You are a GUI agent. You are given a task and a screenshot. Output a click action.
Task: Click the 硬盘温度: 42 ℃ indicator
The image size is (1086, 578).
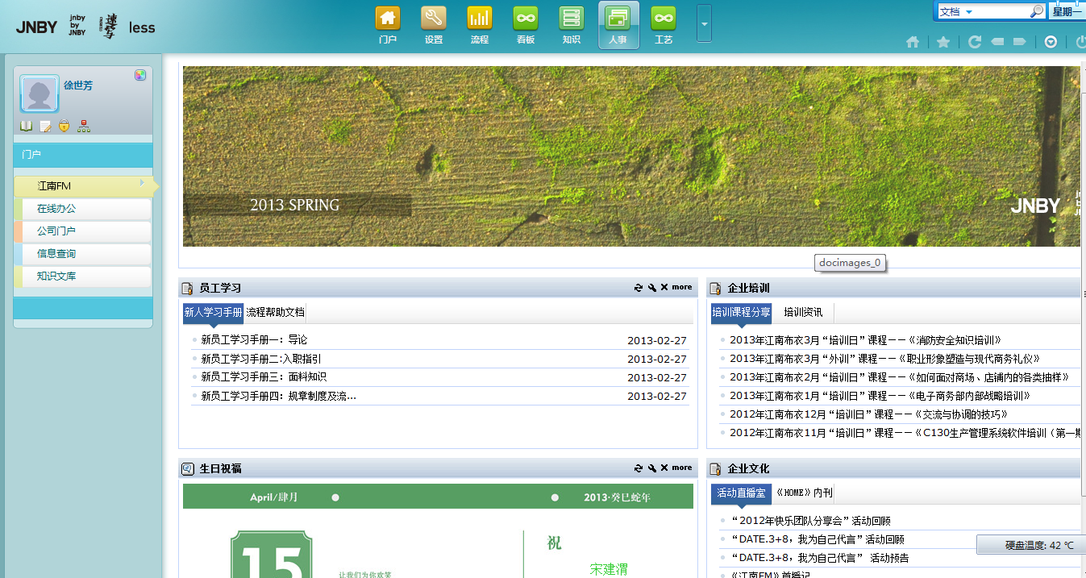[x=1031, y=545]
